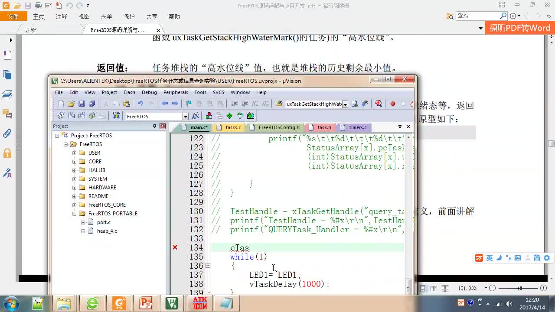
Task: Click the Unindent selection icon
Action: (245, 104)
